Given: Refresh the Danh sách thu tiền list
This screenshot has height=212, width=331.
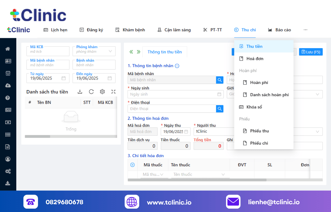Looking at the screenshot, I should 91,92.
